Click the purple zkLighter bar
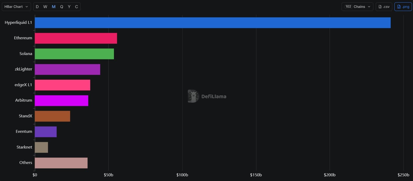This screenshot has width=413, height=181. [67, 69]
